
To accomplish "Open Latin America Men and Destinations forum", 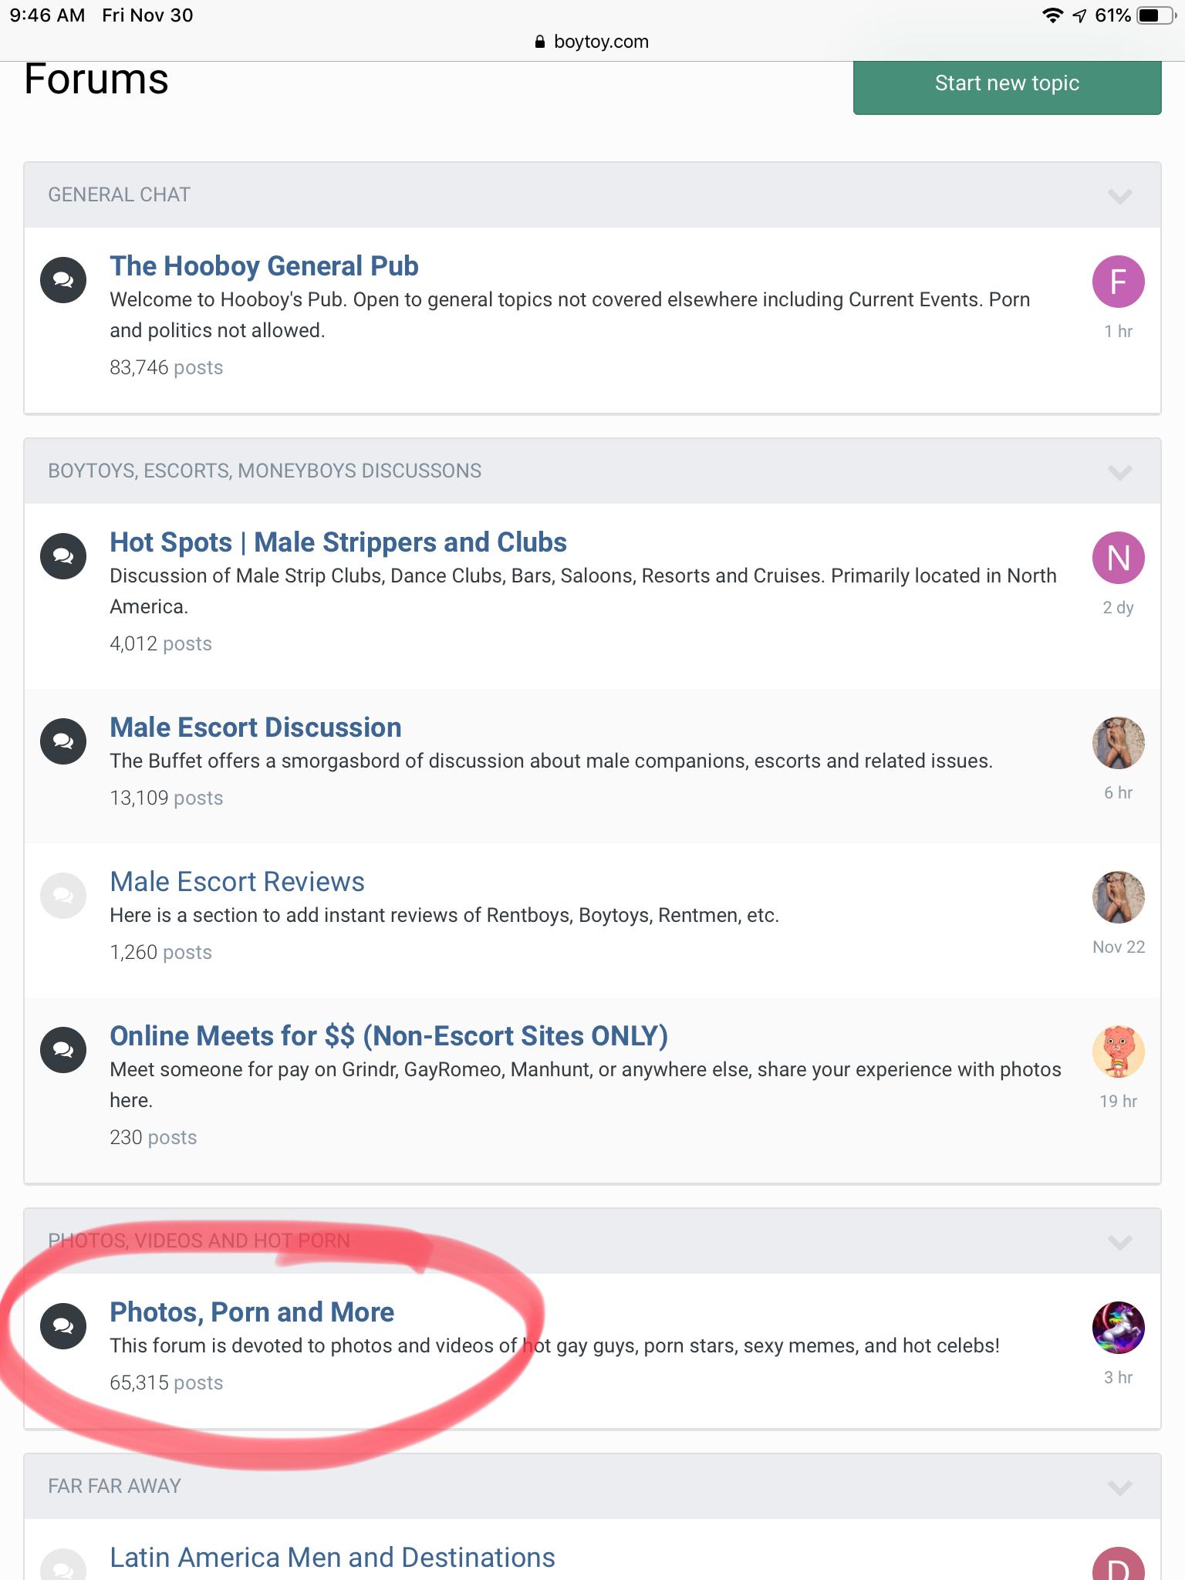I will click(332, 1558).
